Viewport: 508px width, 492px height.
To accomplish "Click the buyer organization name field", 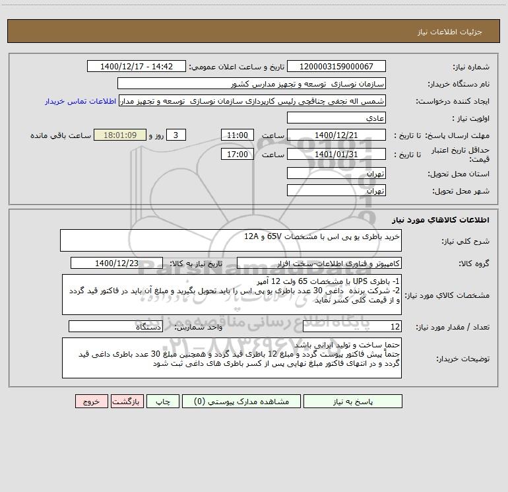I will tap(251, 83).
